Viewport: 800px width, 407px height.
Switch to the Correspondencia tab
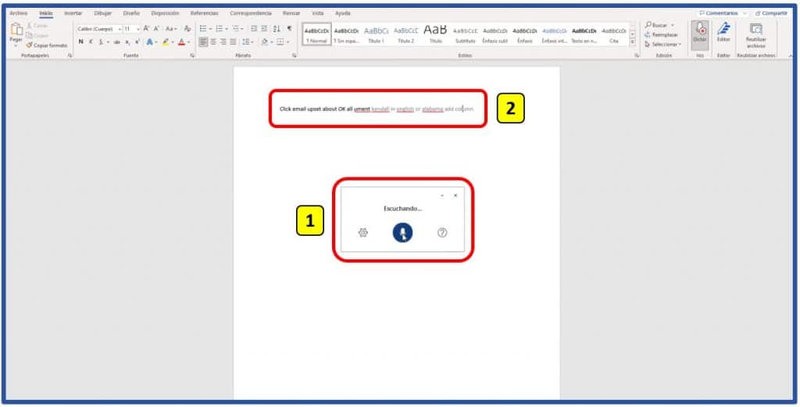coord(251,13)
